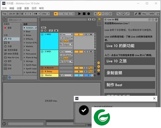Toggle MIDI Map Mode switch
Image resolution: width=161 pixels, height=128 pixels.
coord(152,14)
